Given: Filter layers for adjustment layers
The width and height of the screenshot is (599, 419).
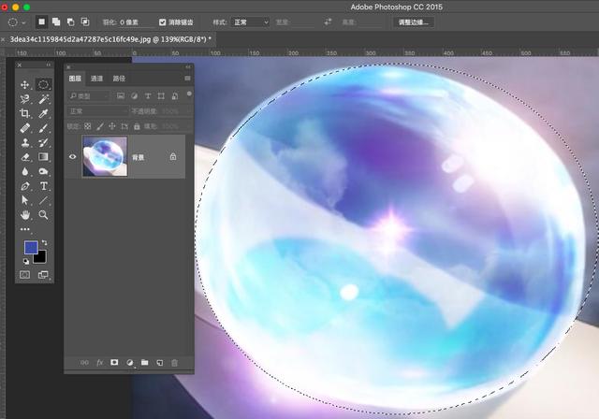Looking at the screenshot, I should (134, 95).
